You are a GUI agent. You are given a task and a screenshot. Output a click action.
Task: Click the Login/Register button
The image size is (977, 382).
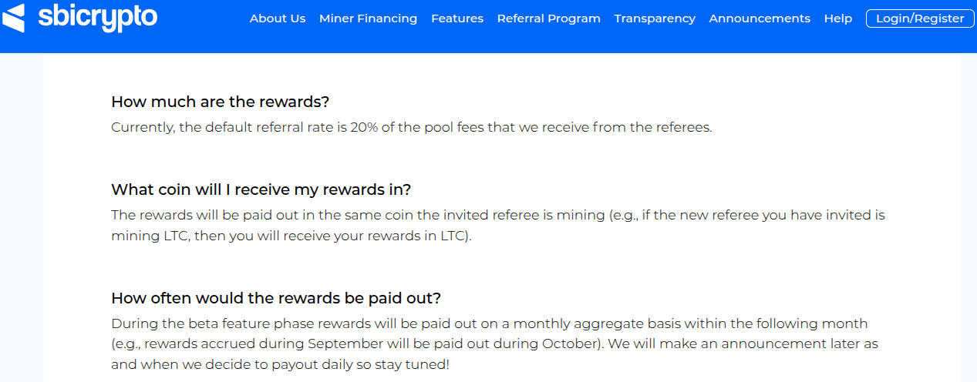[x=920, y=18]
